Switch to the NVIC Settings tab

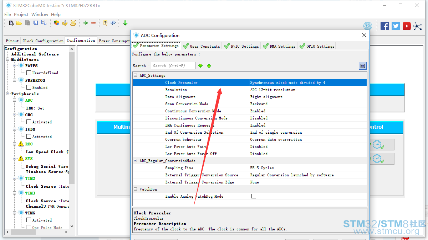pyautogui.click(x=241, y=46)
